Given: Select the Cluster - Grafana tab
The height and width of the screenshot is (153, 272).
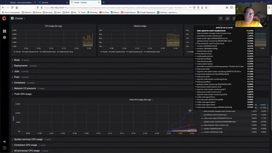Looking at the screenshot, I should pos(85,3).
